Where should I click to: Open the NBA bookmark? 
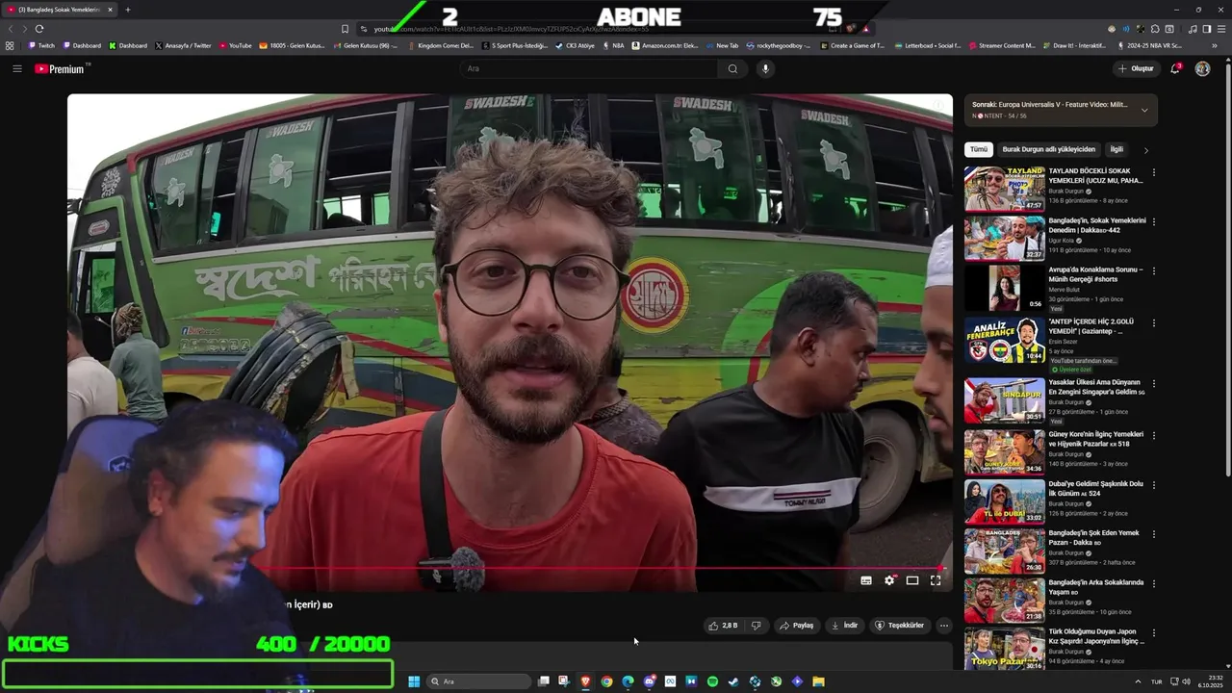point(613,45)
